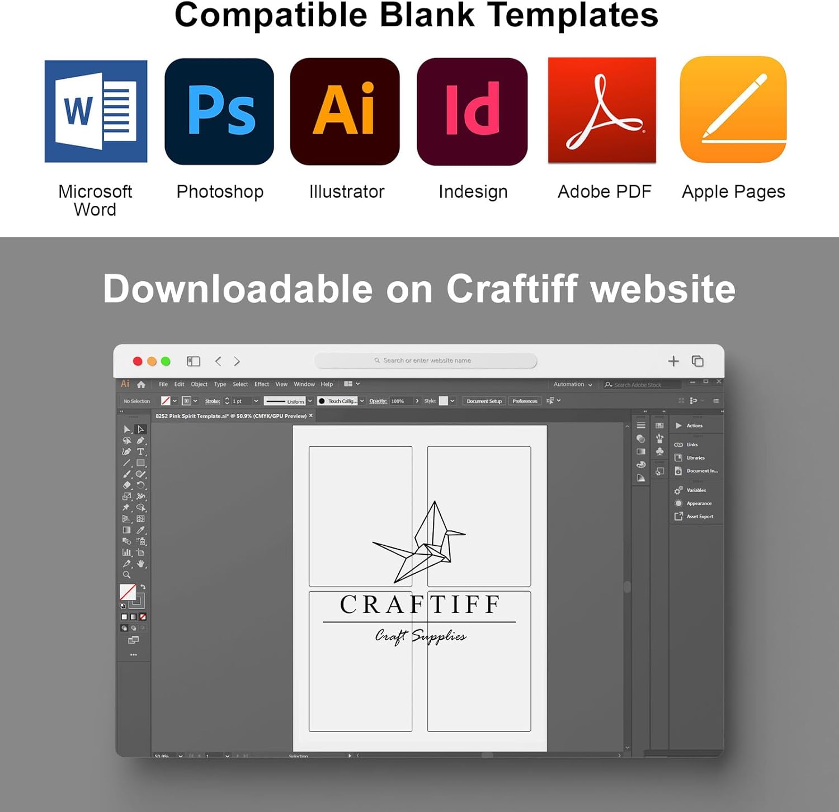Click the Preferences button
839x812 pixels.
tap(525, 401)
